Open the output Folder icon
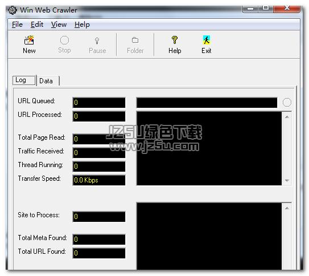The image size is (309, 276). 135,40
